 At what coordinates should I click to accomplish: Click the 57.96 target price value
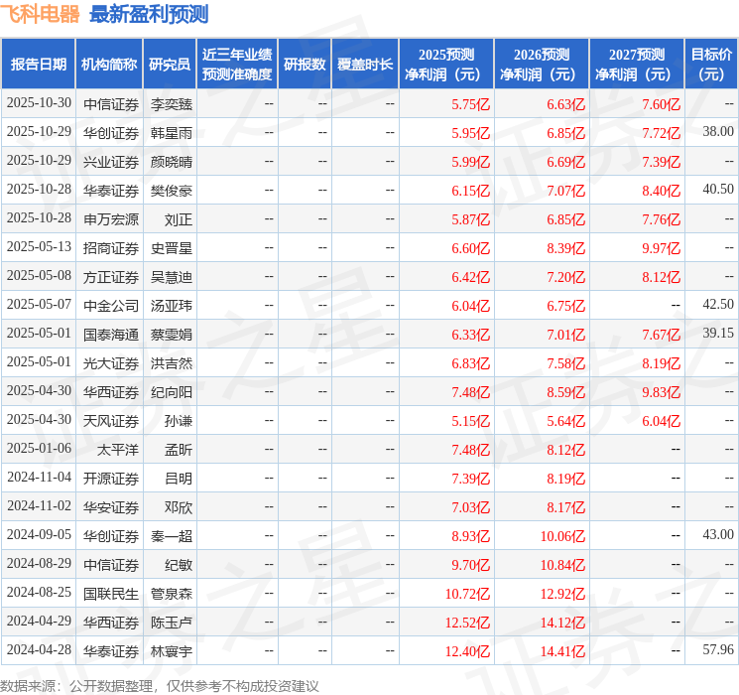717,650
